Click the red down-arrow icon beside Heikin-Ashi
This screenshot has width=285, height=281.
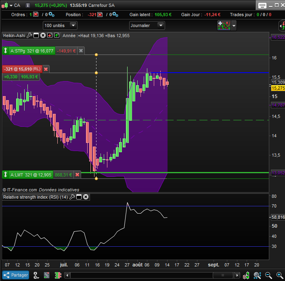click(x=49, y=36)
